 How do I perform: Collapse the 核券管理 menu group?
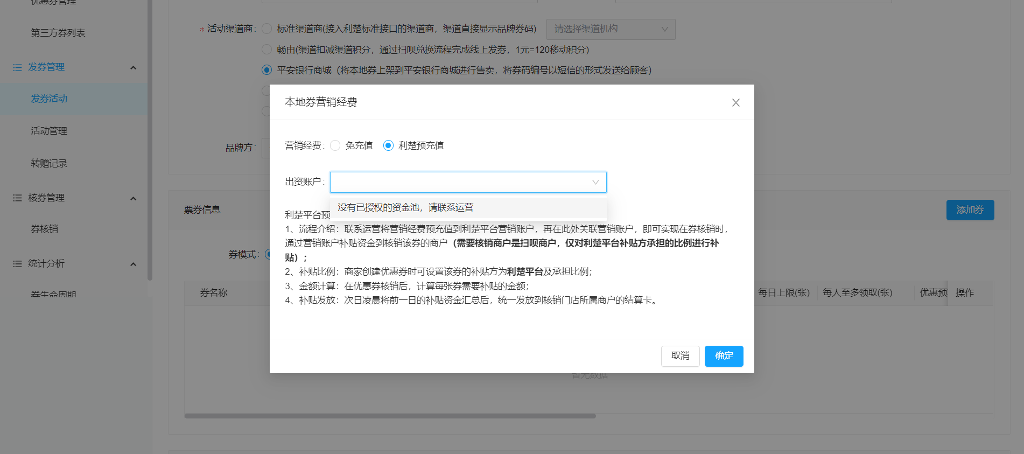(x=133, y=198)
